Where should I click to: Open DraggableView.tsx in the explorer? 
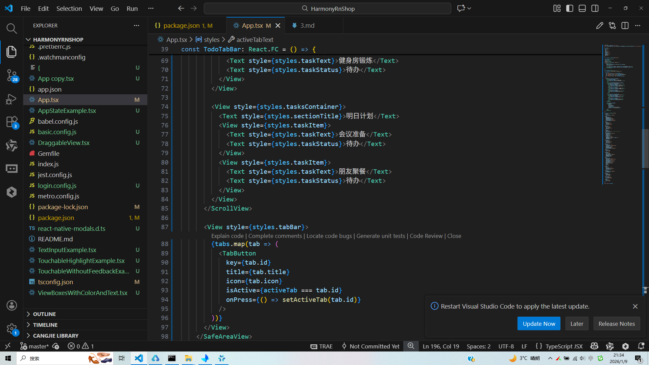tap(64, 143)
